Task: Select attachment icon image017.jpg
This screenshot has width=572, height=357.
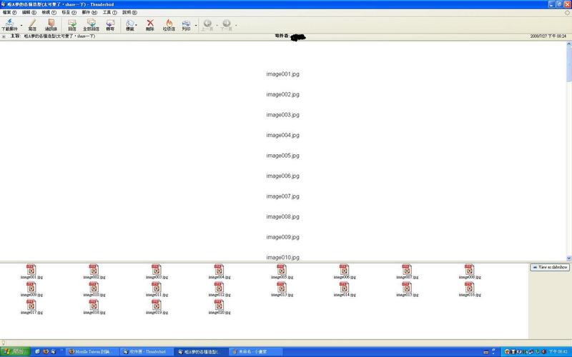Action: coord(31,305)
